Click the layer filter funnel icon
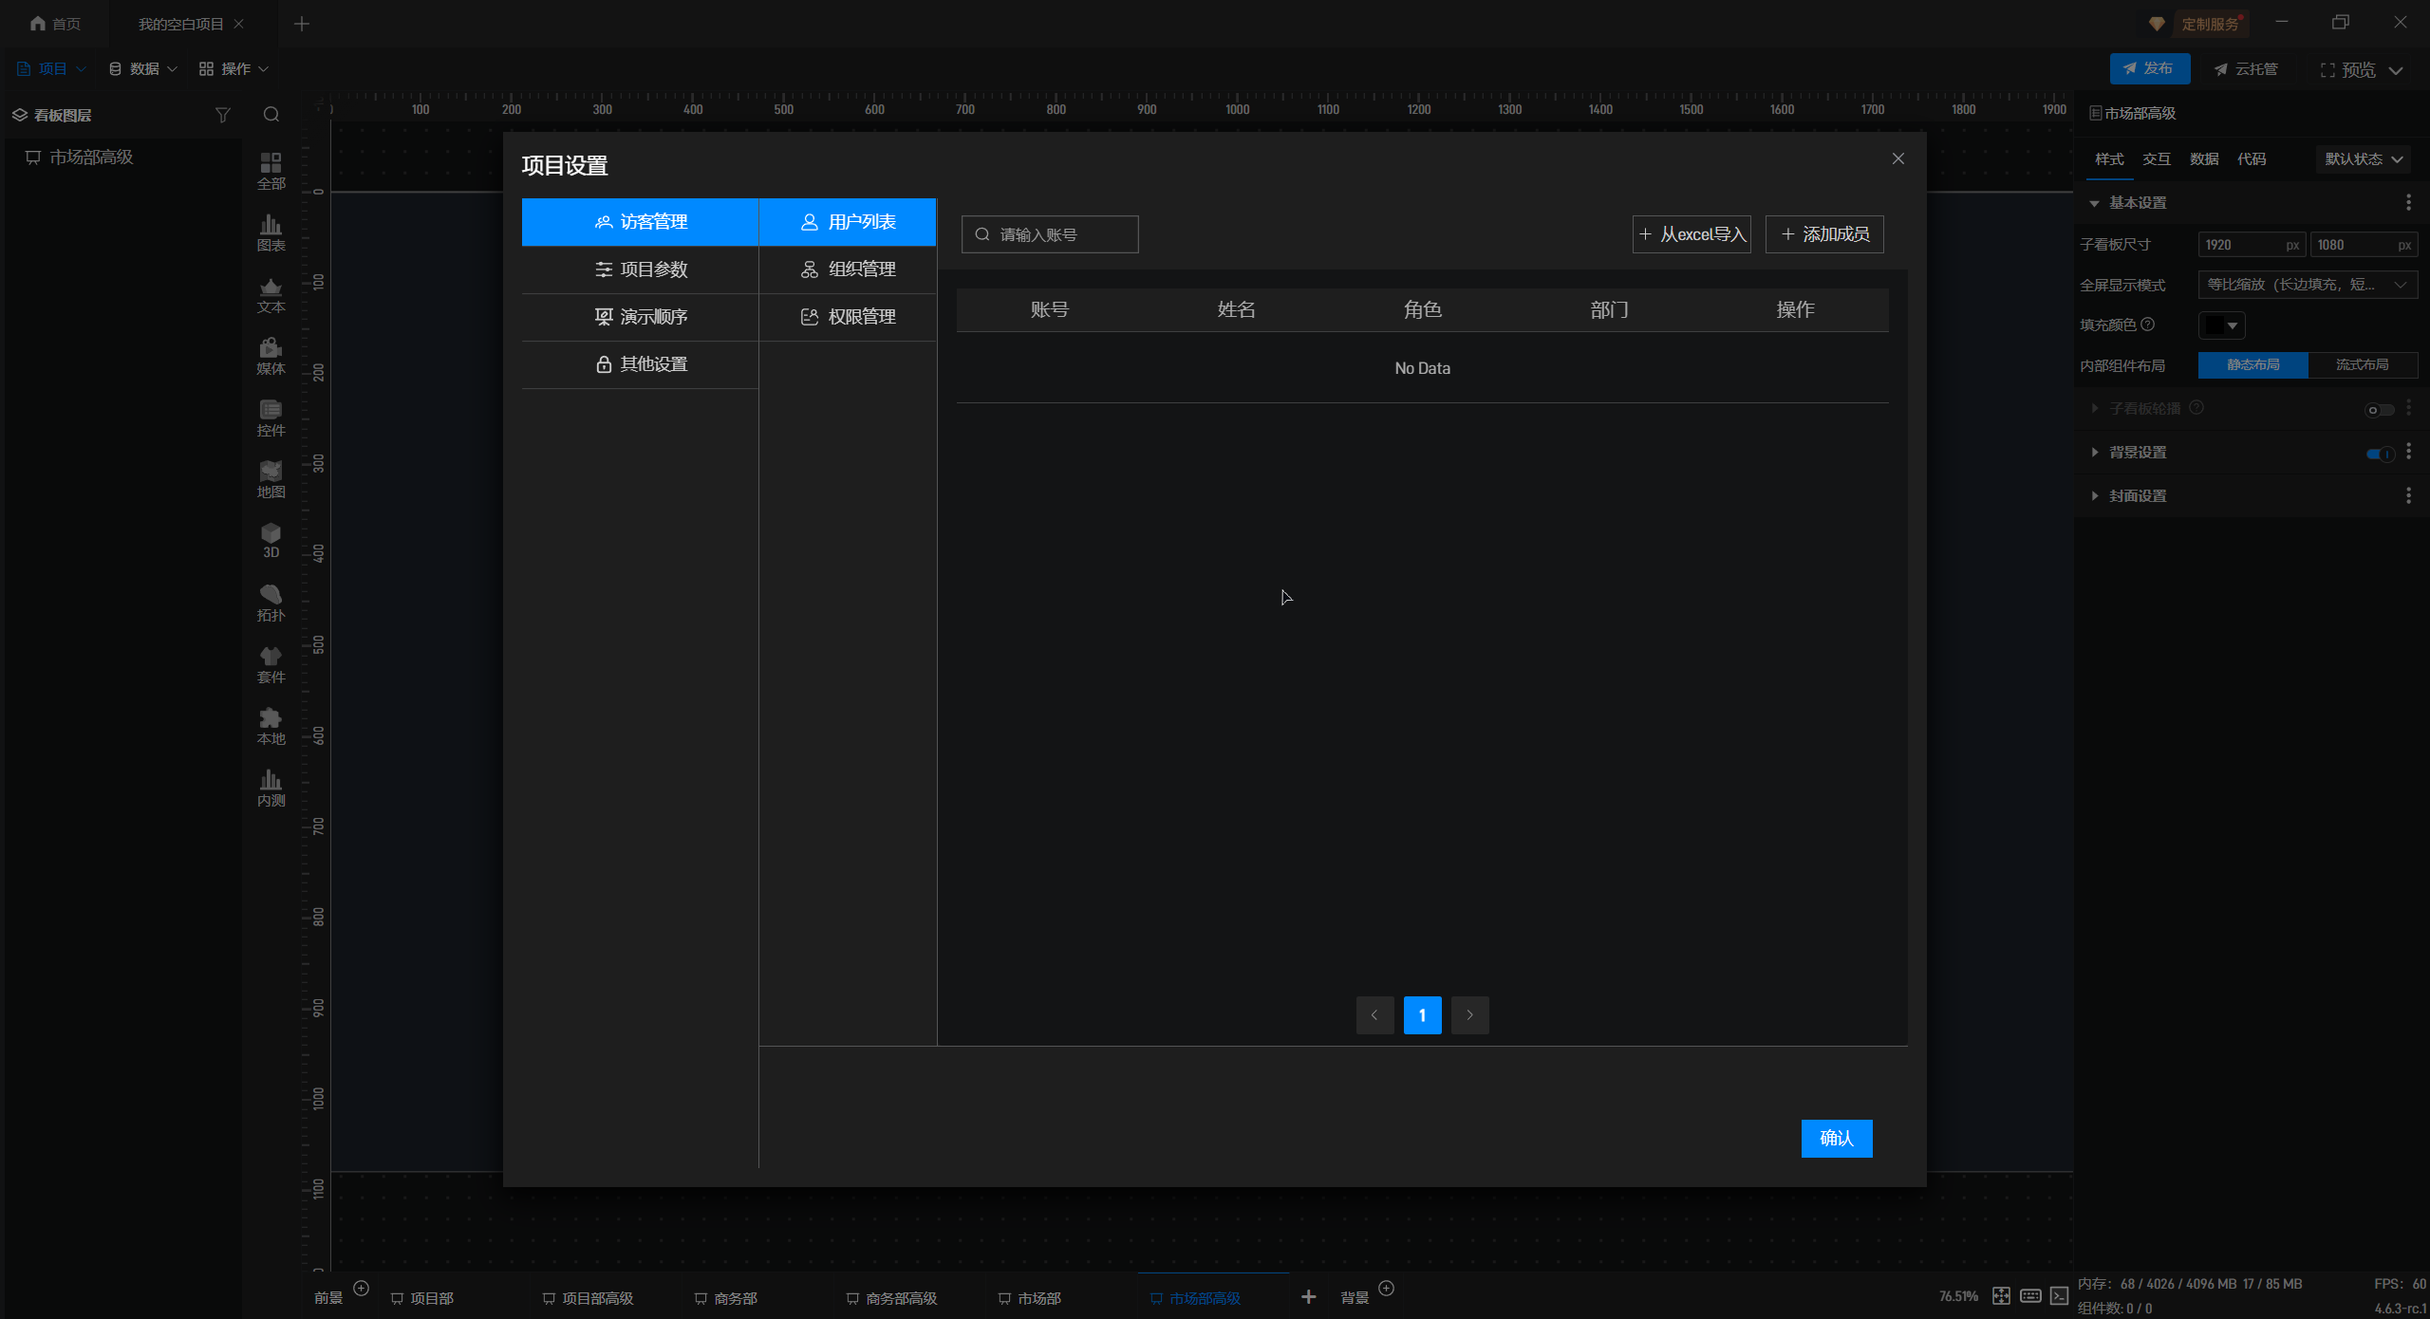Viewport: 2430px width, 1319px height. 222,115
